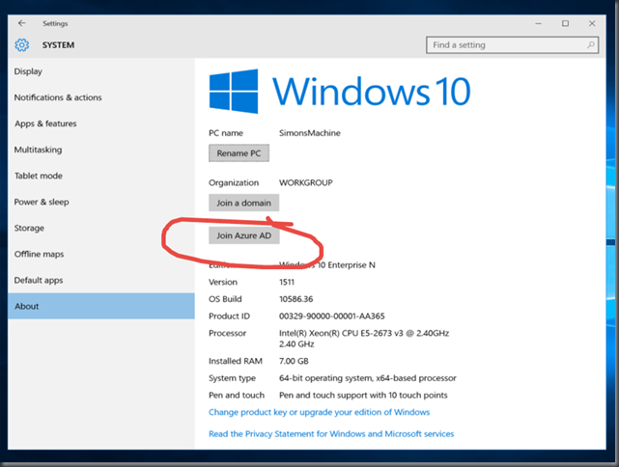
Task: Click the Pen and touch label
Action: 237,396
